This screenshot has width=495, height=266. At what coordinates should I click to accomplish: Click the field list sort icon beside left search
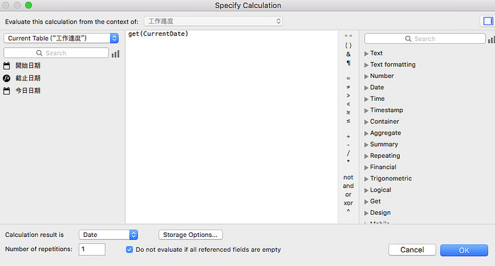coord(116,54)
